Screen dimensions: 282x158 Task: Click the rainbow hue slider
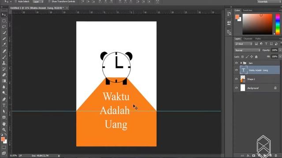coord(278,24)
